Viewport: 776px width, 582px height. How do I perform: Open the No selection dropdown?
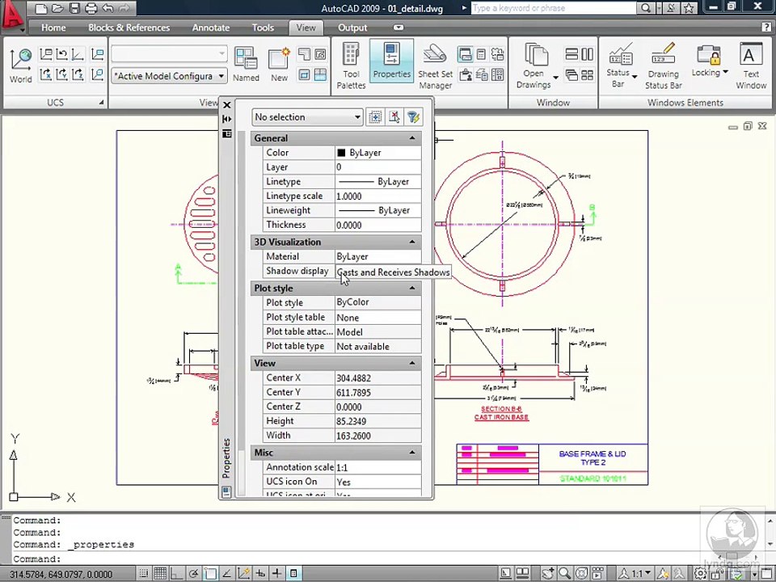point(307,117)
